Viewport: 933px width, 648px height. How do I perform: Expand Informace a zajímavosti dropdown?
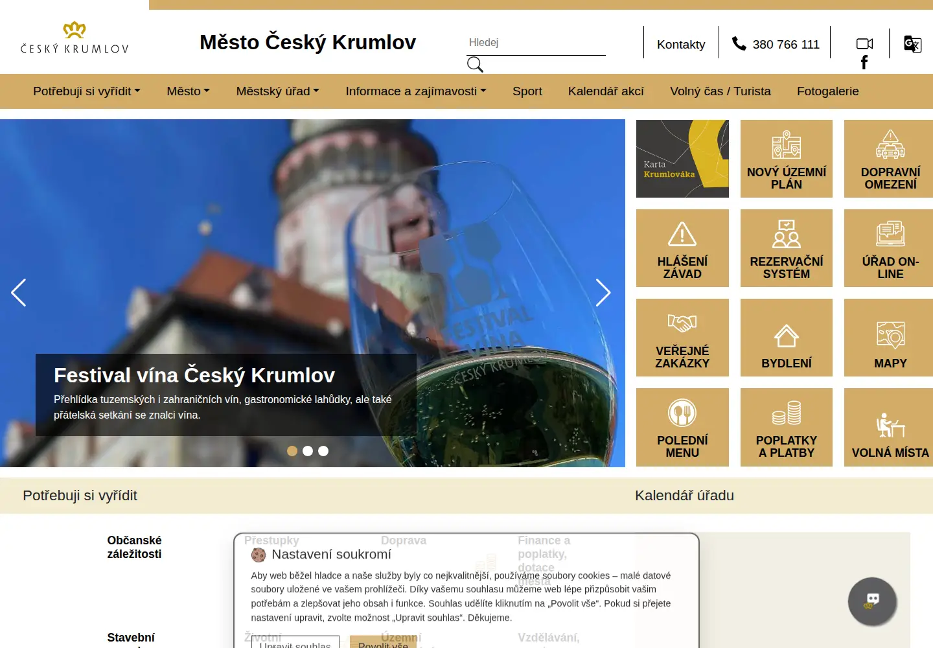click(x=416, y=91)
